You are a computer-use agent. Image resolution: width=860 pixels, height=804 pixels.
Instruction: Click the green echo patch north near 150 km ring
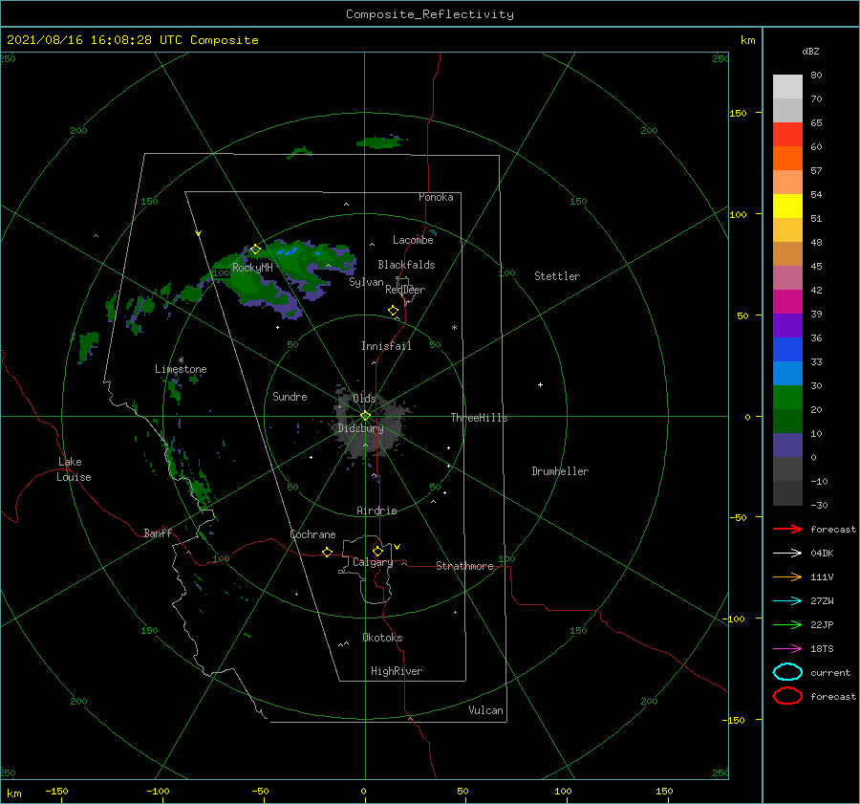click(x=381, y=142)
